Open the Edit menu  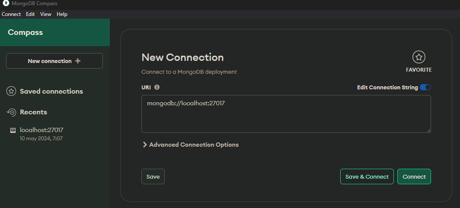[30, 14]
